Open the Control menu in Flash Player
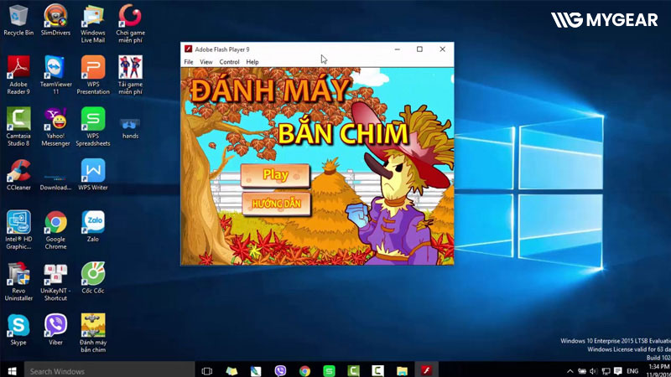The image size is (671, 377). [x=229, y=62]
